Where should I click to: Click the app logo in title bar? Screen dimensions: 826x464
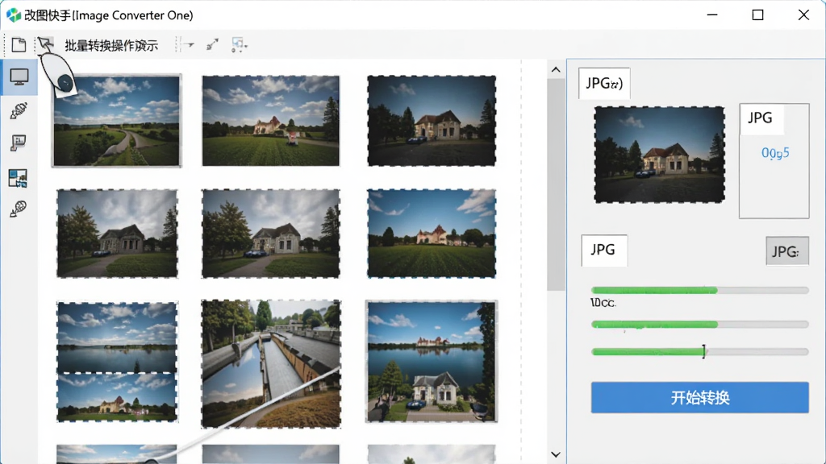14,15
